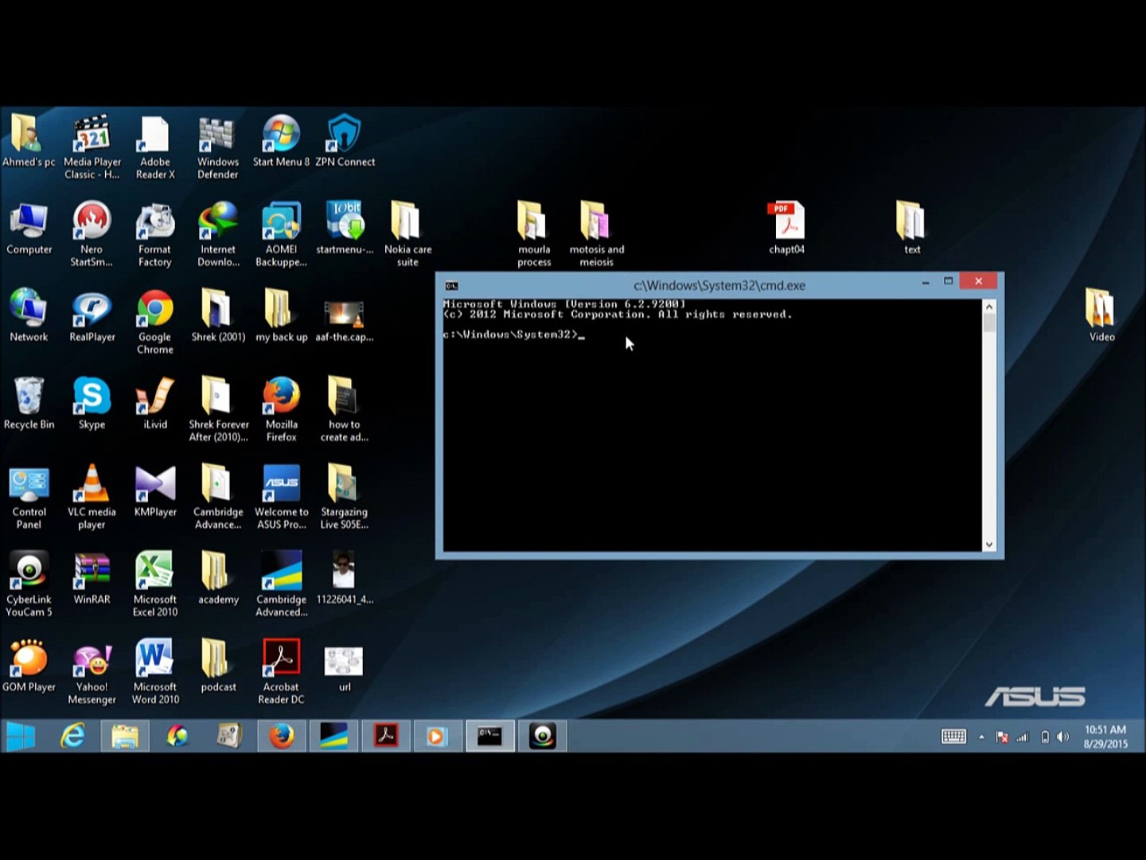This screenshot has width=1146, height=860.
Task: Open the touch keyboard from taskbar
Action: [x=953, y=737]
